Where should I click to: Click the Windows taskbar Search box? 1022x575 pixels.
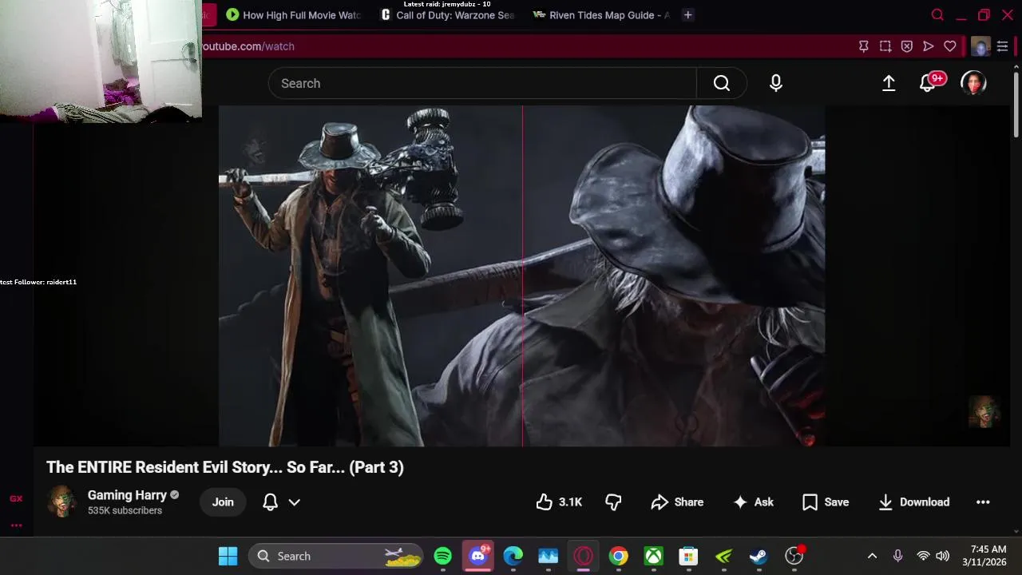coord(335,556)
